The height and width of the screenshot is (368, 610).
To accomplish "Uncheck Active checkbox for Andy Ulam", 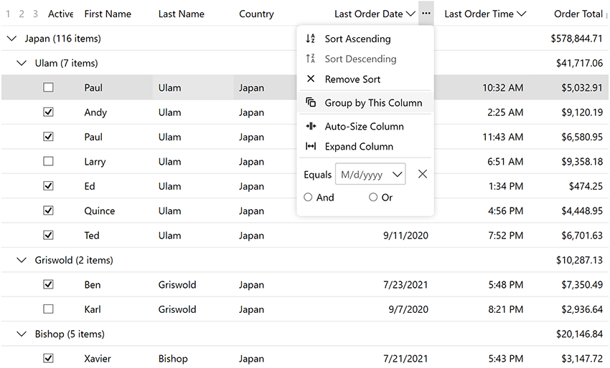I will coord(48,112).
